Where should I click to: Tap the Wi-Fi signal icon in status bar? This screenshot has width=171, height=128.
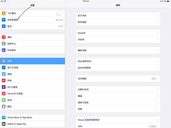point(5,1)
